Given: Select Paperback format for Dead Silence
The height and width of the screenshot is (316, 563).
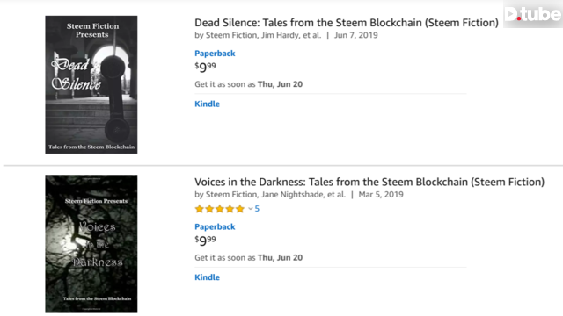Looking at the screenshot, I should tap(215, 54).
